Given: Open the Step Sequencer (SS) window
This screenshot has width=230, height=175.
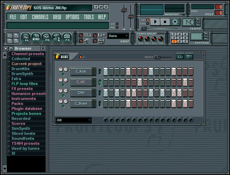Looking at the screenshot, I should 36,37.
